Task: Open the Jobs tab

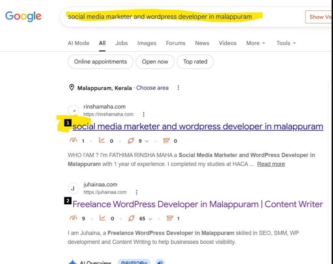Action: [122, 43]
